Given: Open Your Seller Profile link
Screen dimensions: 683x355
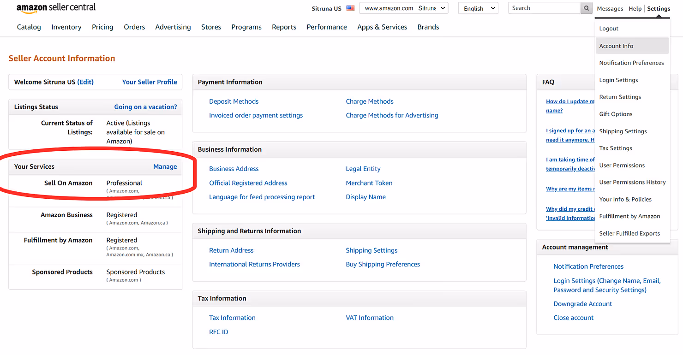Looking at the screenshot, I should pyautogui.click(x=150, y=82).
